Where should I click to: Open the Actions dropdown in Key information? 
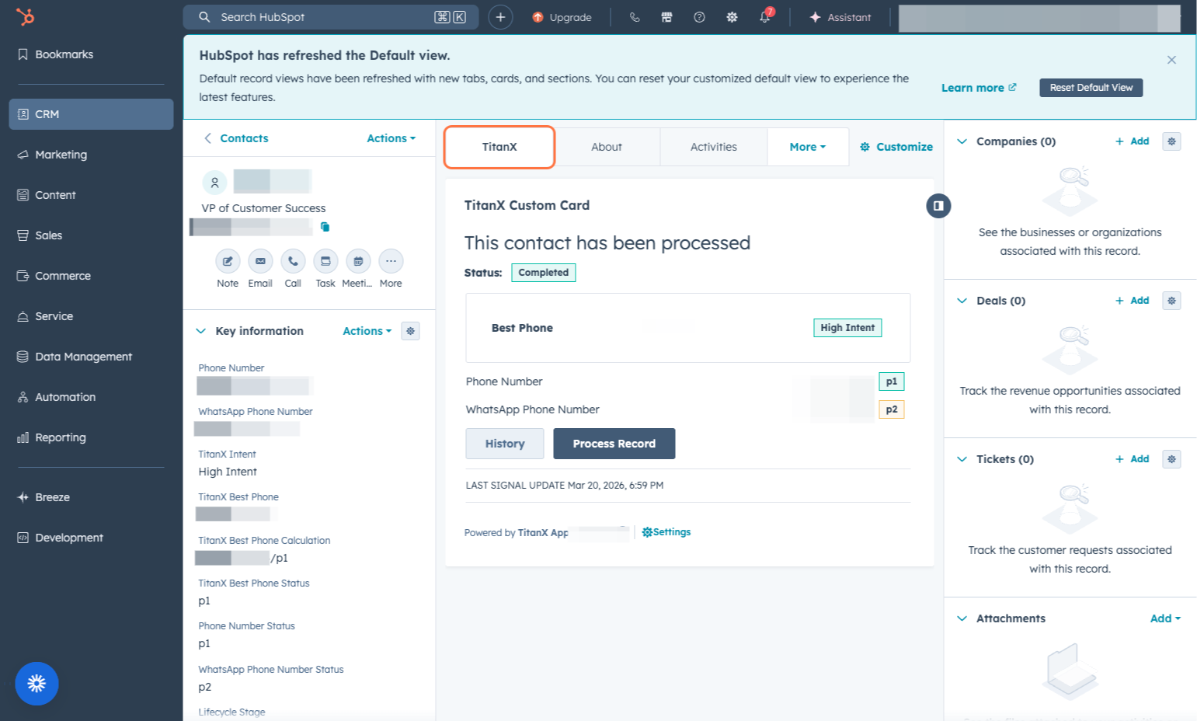[366, 330]
